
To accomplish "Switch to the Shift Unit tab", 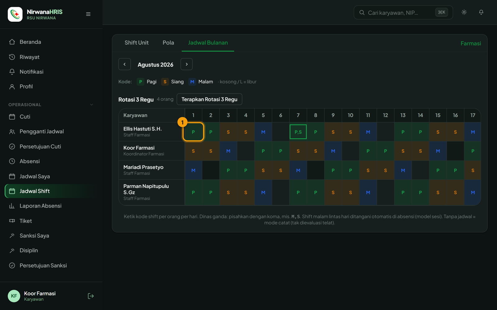I will pos(137,43).
